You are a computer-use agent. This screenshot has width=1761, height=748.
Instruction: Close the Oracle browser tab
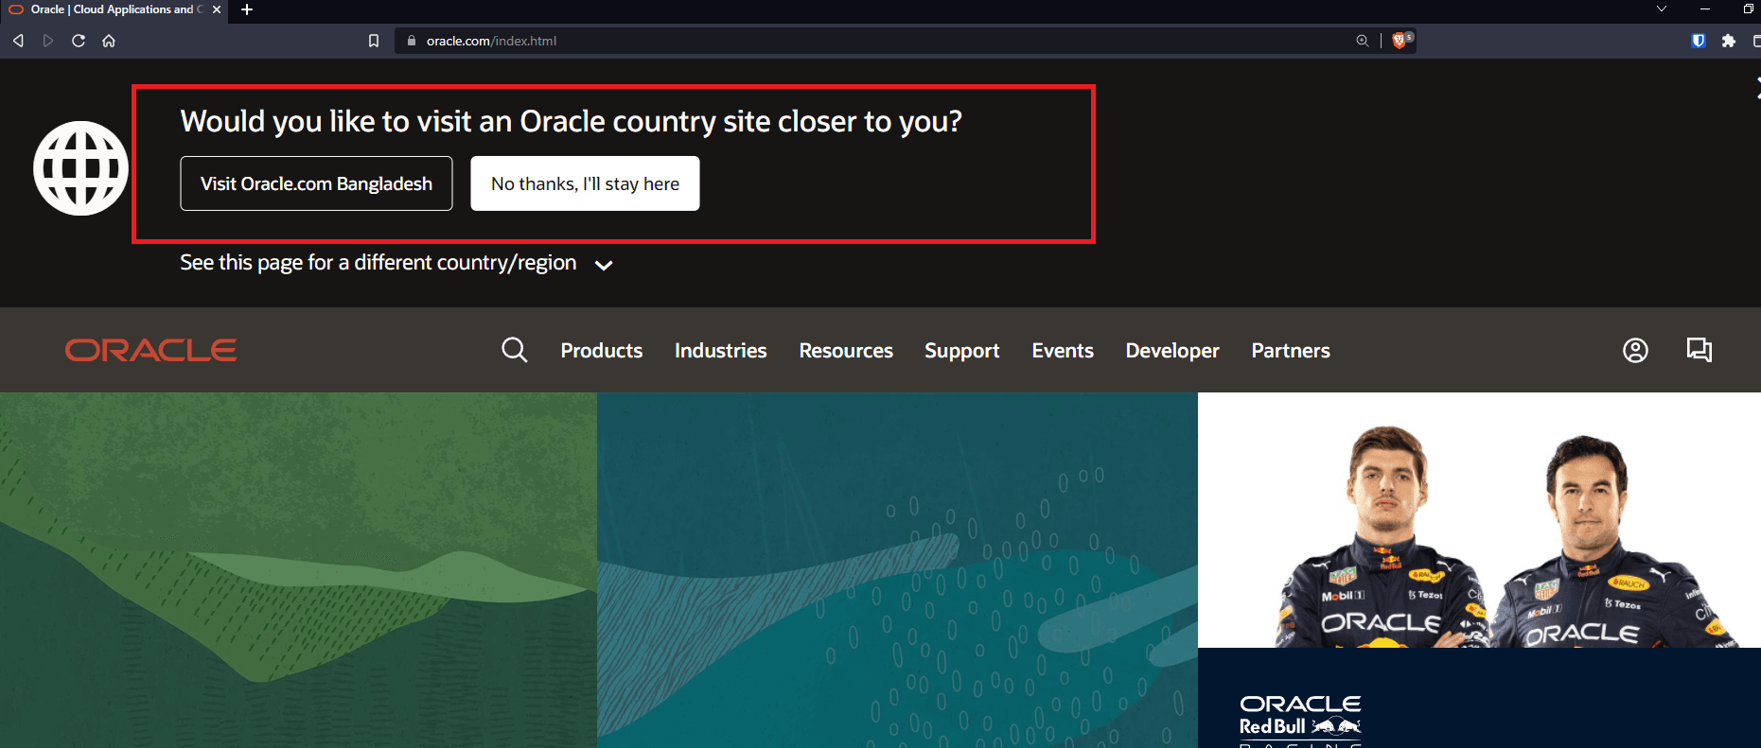(217, 9)
